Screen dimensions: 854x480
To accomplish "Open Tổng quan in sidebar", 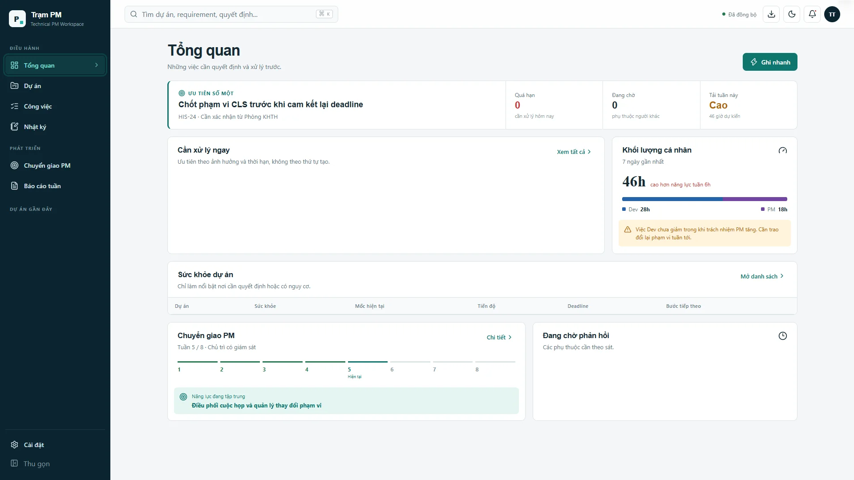I will pos(55,65).
